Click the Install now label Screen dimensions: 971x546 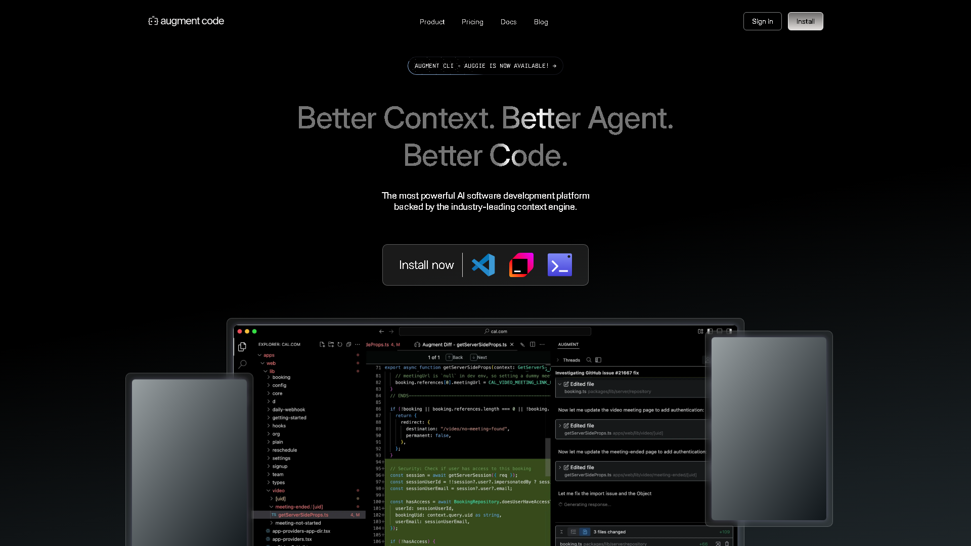point(426,265)
